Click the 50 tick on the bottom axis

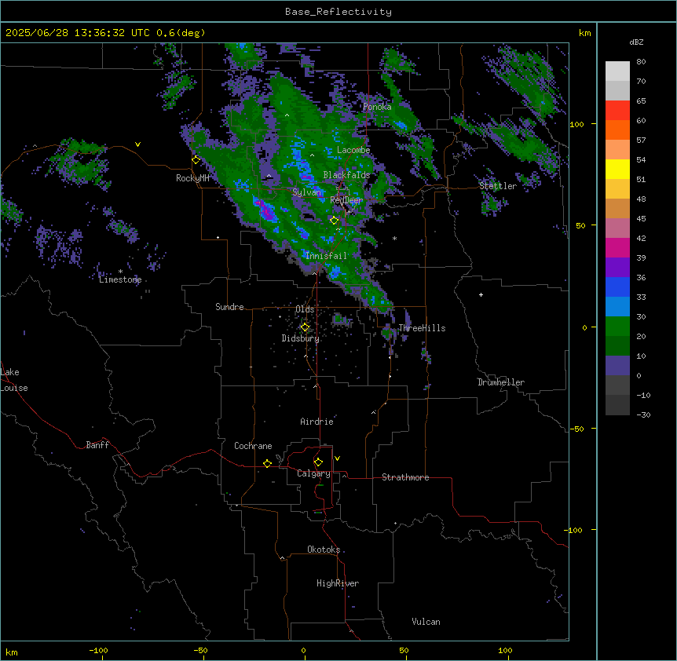[404, 650]
